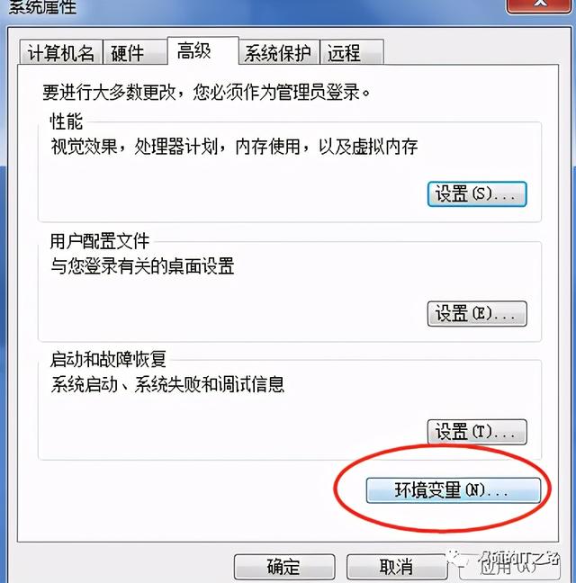
Task: Click the 启动和故障恢复 group heading
Action: coord(108,359)
